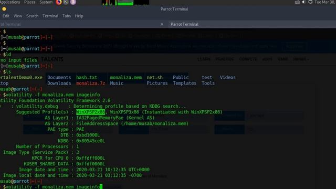Click the Documents directory name
The image size is (336, 189).
click(x=59, y=77)
